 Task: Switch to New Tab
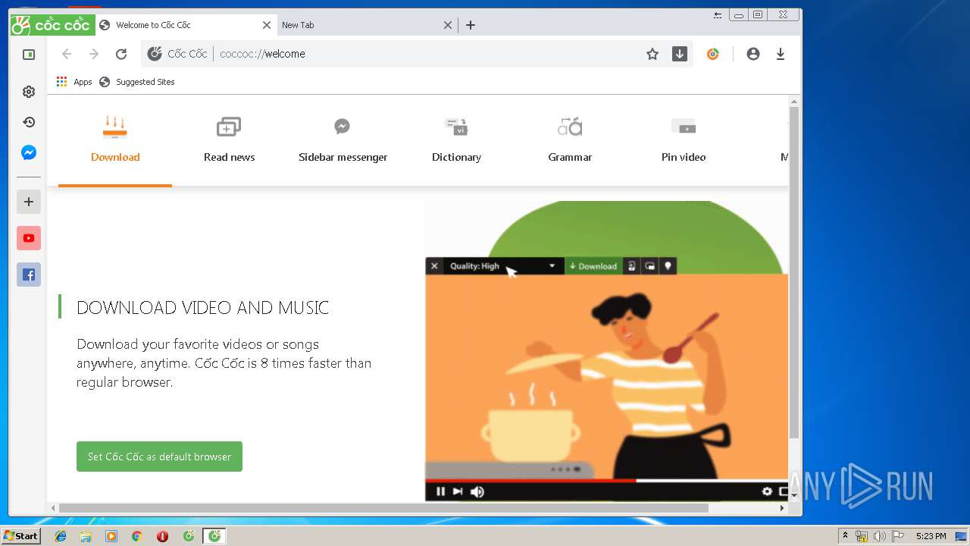(368, 25)
